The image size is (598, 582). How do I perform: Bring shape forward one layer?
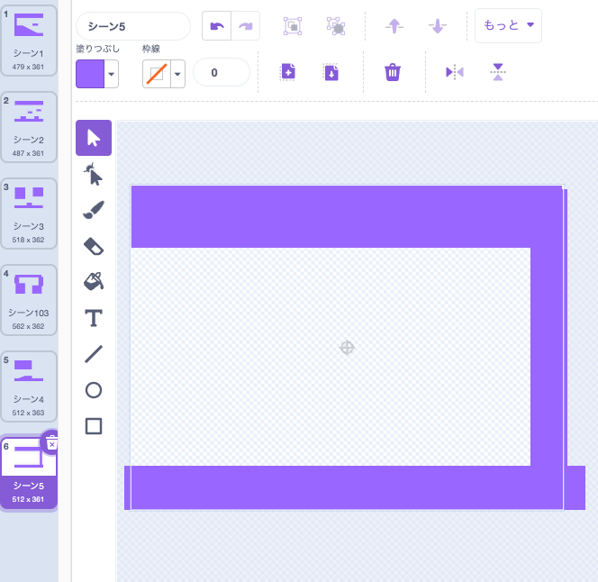(394, 26)
